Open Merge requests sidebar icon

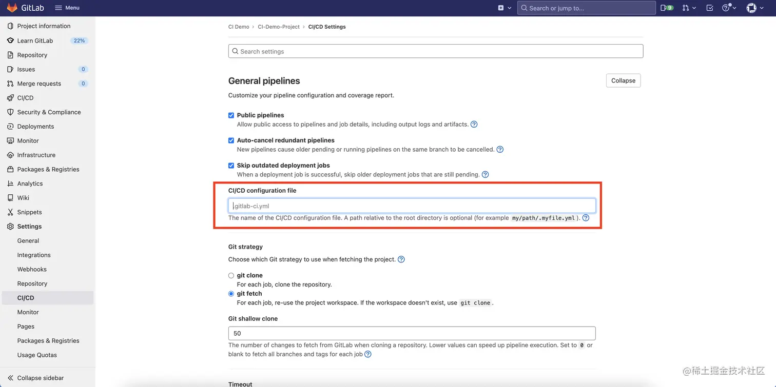11,84
